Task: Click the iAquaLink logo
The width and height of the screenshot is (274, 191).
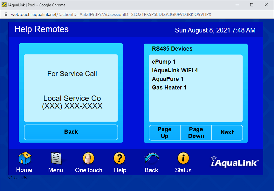Action: (235, 162)
